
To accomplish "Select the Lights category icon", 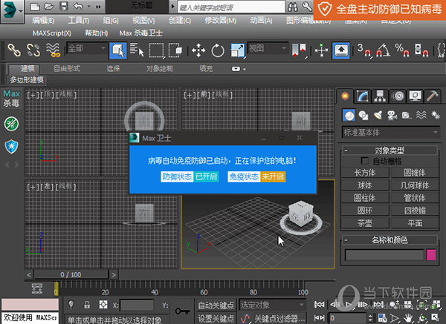I will pyautogui.click(x=378, y=116).
